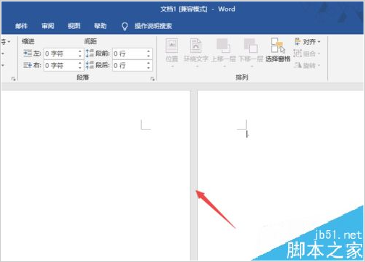
Task: Expand the 环绕文字 dropdown arrow
Action: pyautogui.click(x=197, y=66)
